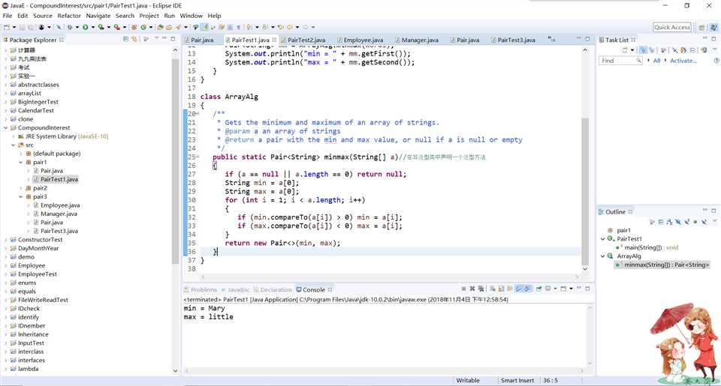Switch to the Employee.java editor tab
Image resolution: width=721 pixels, height=386 pixels.
(x=363, y=40)
